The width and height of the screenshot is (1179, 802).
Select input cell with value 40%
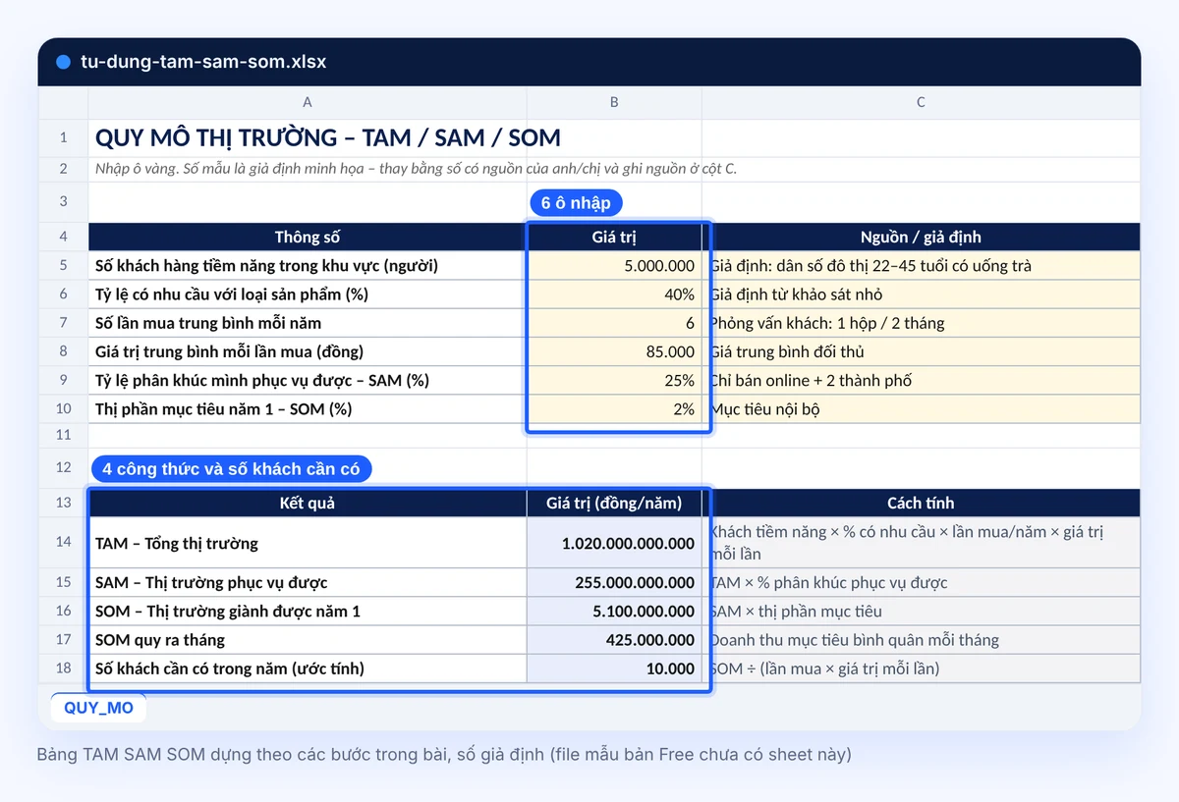614,294
